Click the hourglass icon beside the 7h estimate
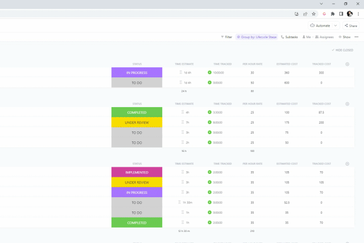This screenshot has width=364, height=243. (181, 122)
